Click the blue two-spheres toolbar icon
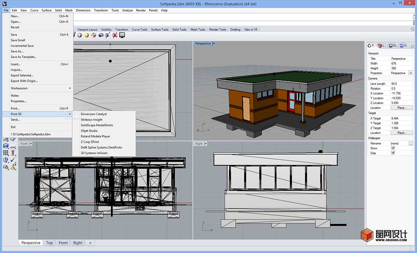 tap(101, 35)
